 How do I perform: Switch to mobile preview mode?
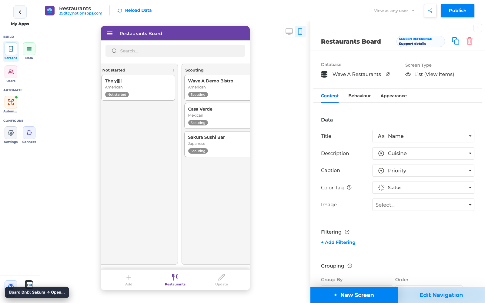pos(300,32)
